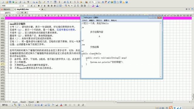
Task: Decrease font size with smaller A icon
Action: 35,6
